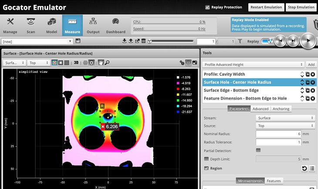The width and height of the screenshot is (318, 189).
Task: Select Surface Edge - Bottom Edge tool
Action: pyautogui.click(x=231, y=91)
